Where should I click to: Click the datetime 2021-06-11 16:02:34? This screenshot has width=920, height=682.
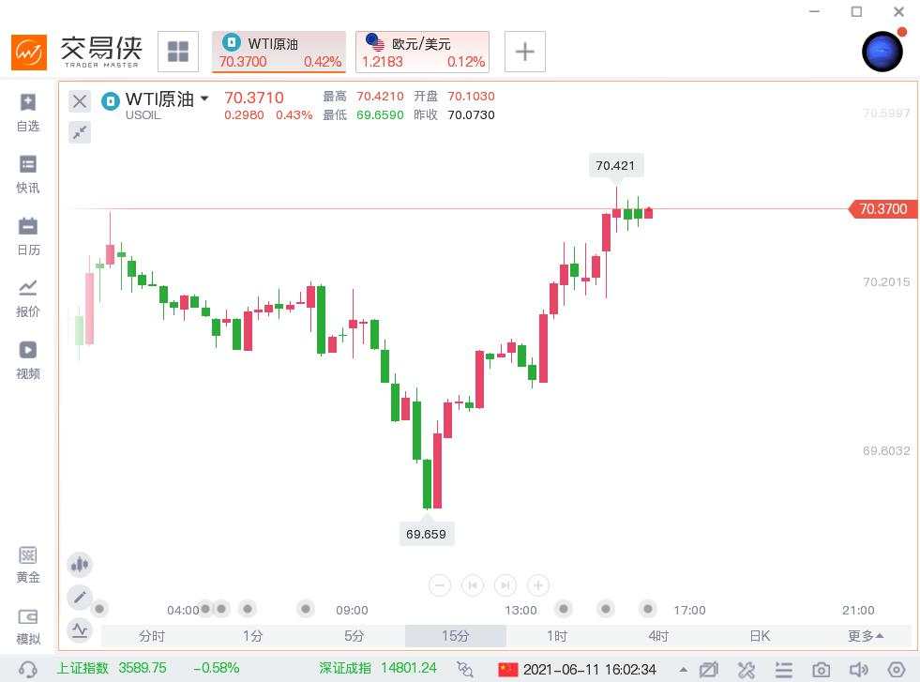pyautogui.click(x=590, y=670)
